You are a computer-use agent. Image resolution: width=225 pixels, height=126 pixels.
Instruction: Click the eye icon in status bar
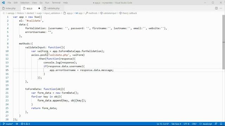(x=17, y=124)
